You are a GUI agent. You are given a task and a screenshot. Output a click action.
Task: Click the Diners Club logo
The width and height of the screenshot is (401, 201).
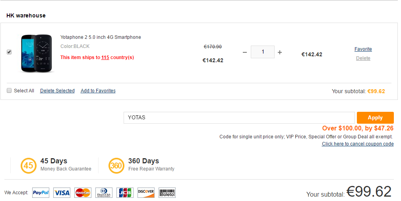pos(104,193)
